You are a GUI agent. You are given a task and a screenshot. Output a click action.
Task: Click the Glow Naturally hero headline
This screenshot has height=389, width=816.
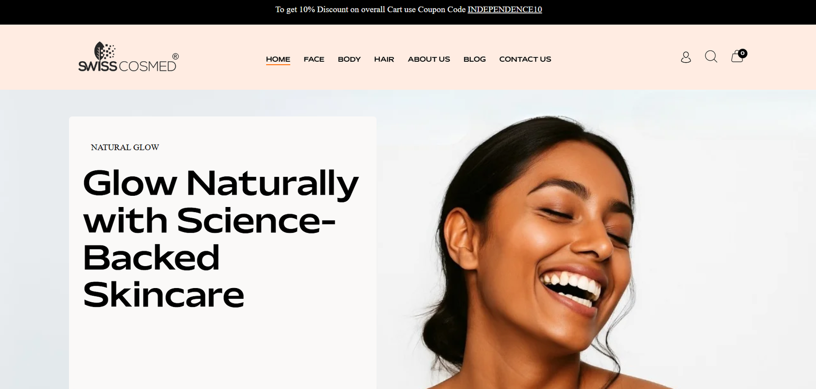(x=221, y=239)
